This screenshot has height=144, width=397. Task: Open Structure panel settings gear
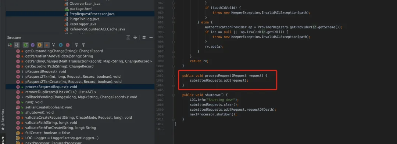(x=144, y=38)
